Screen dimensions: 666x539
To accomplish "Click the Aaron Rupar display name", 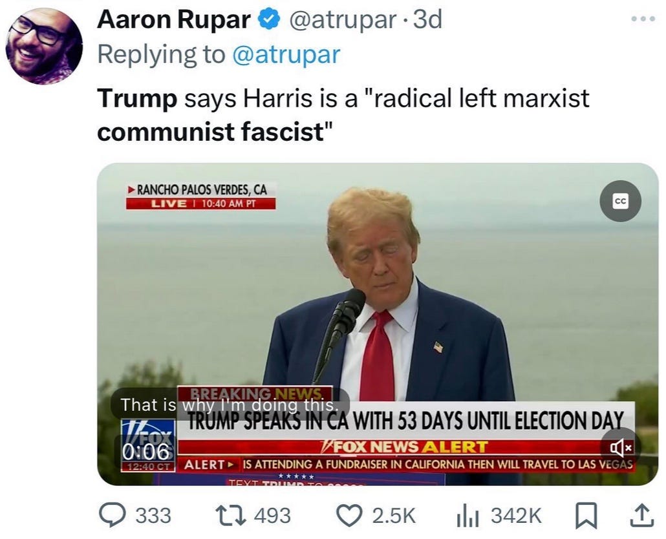I will [x=174, y=19].
